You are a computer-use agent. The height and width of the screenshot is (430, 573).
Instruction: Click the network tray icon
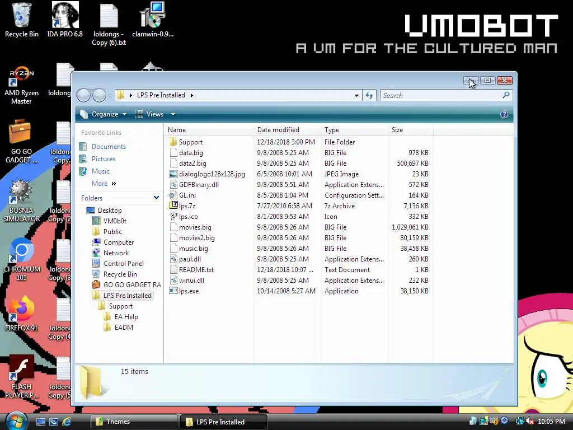point(519,421)
